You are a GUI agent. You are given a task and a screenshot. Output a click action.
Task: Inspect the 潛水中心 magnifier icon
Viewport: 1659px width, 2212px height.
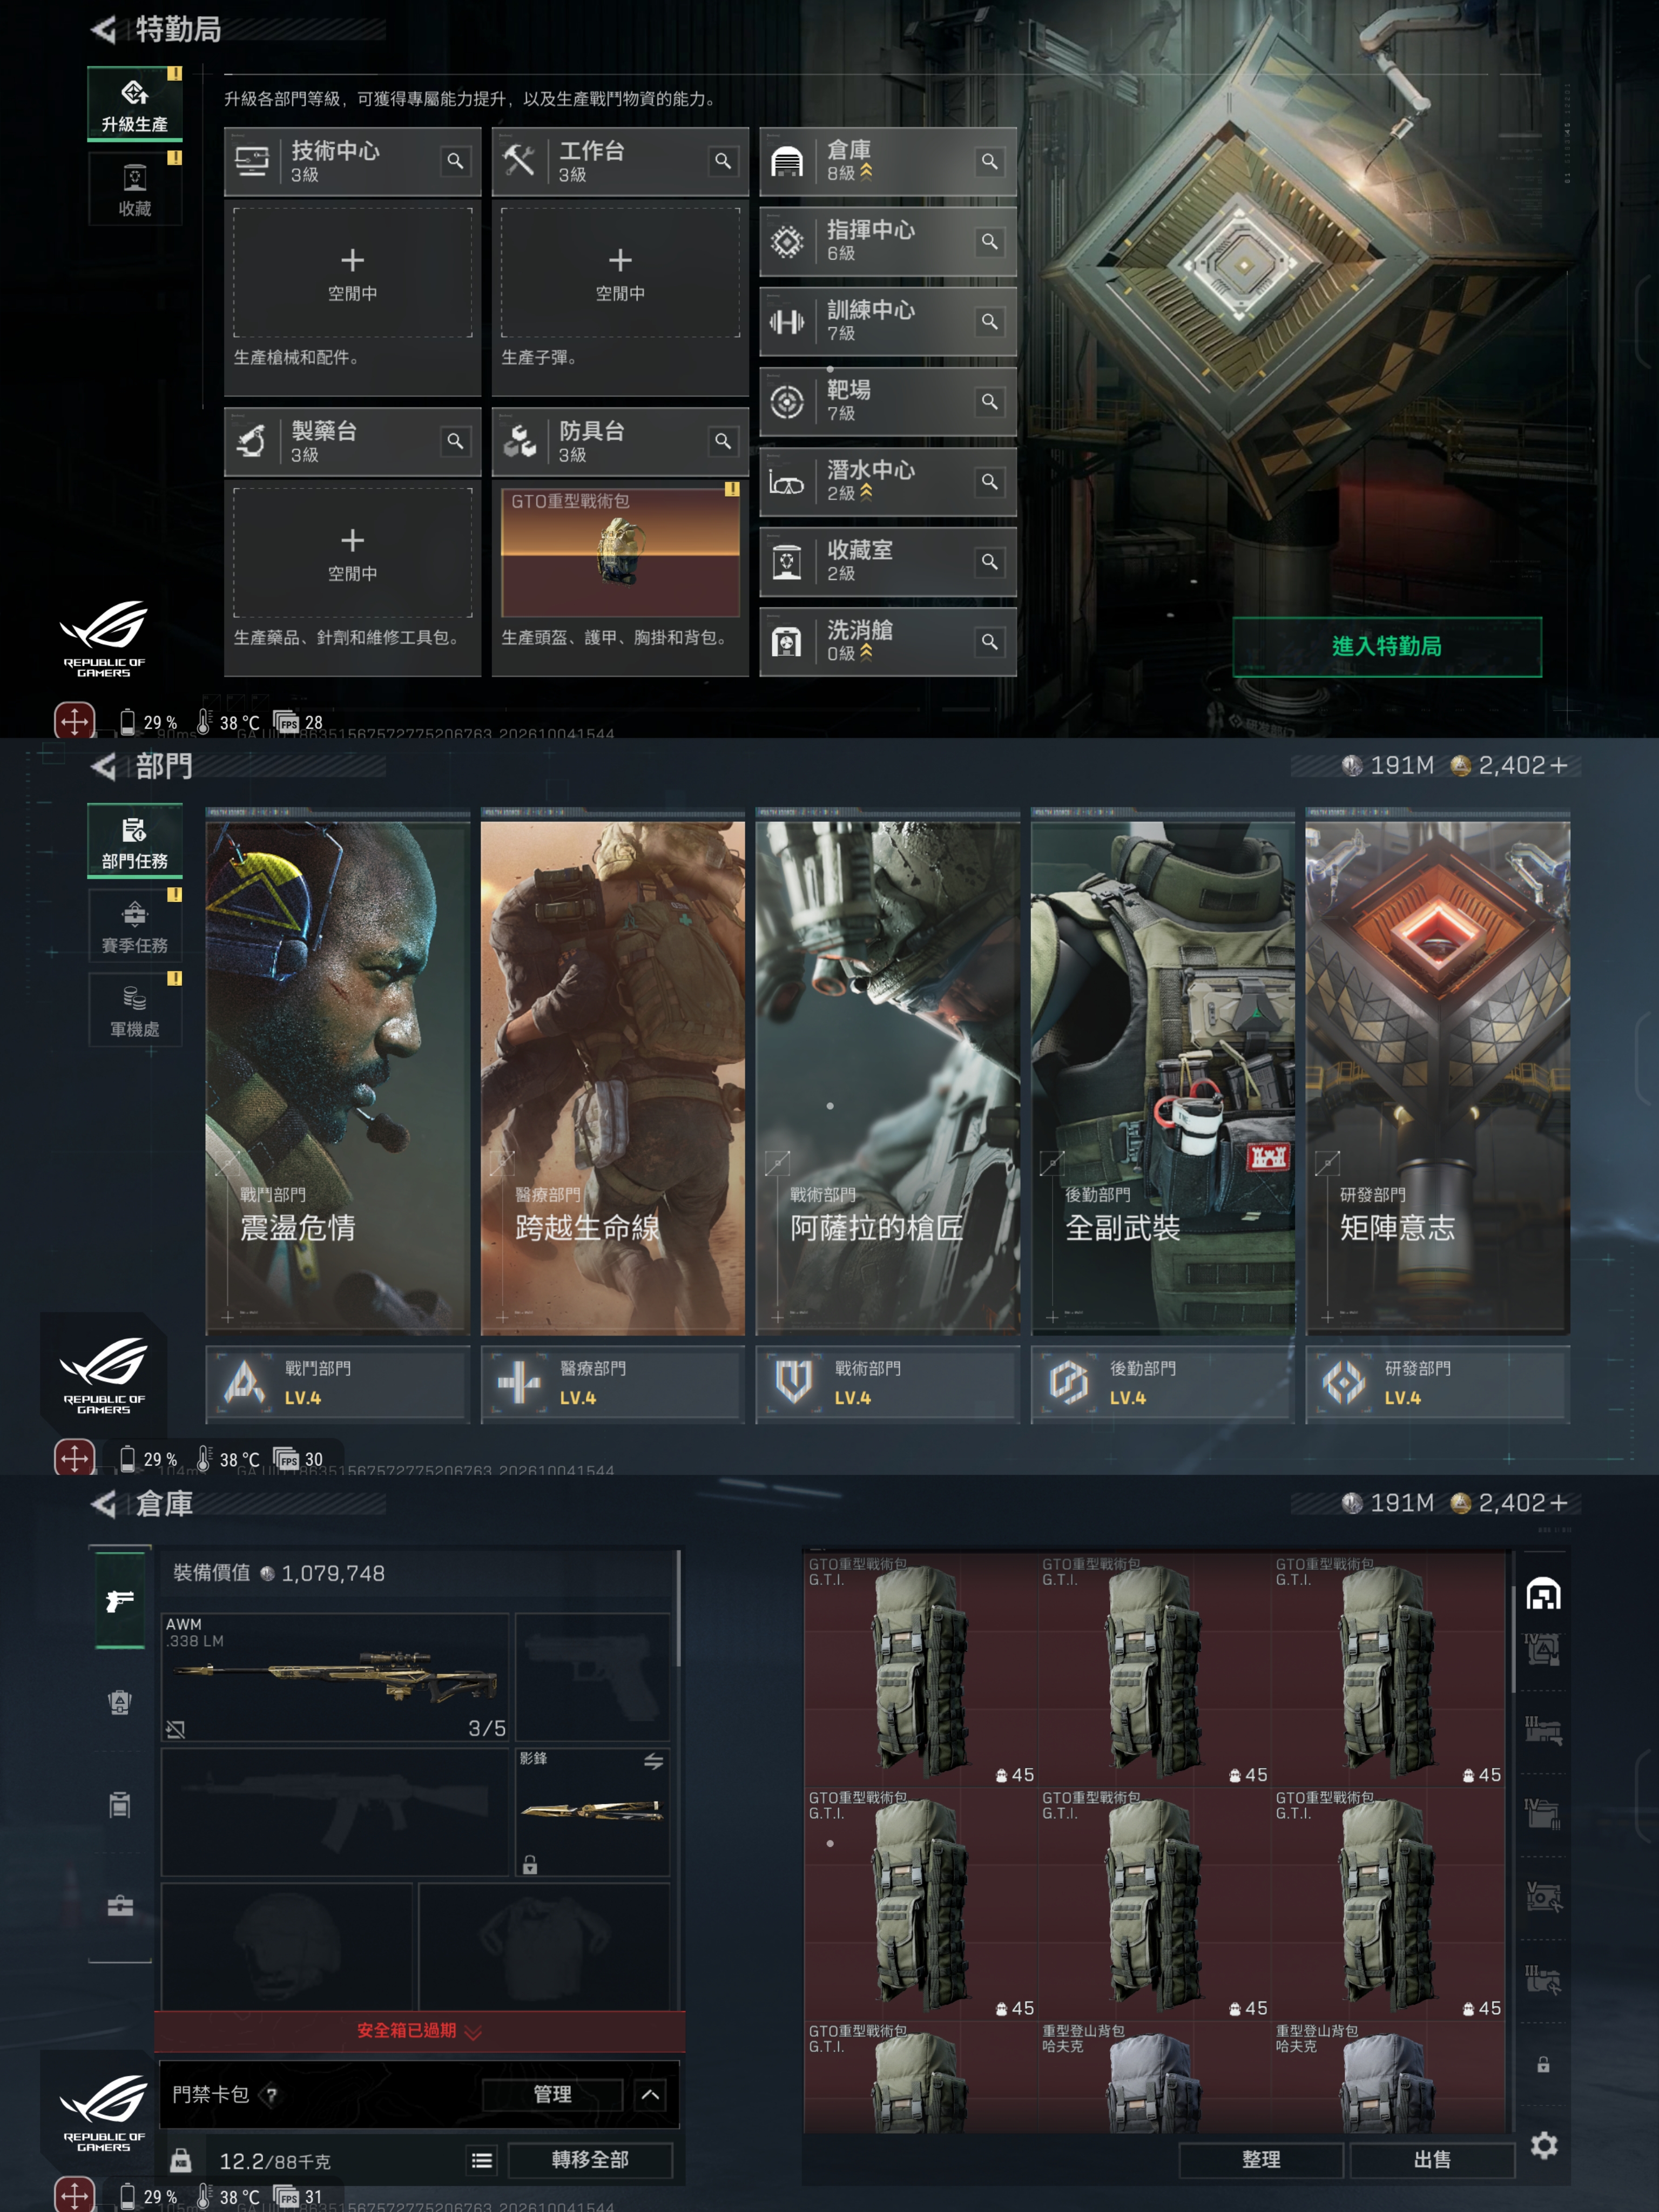[989, 481]
